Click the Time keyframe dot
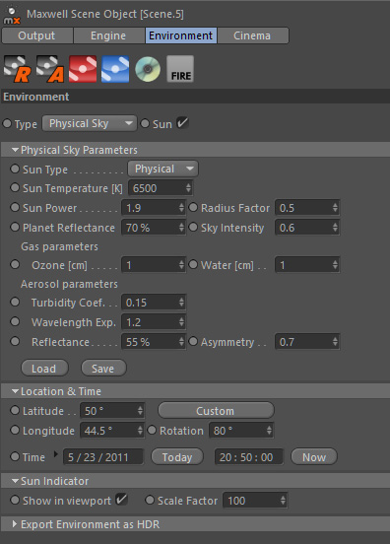 pyautogui.click(x=15, y=456)
